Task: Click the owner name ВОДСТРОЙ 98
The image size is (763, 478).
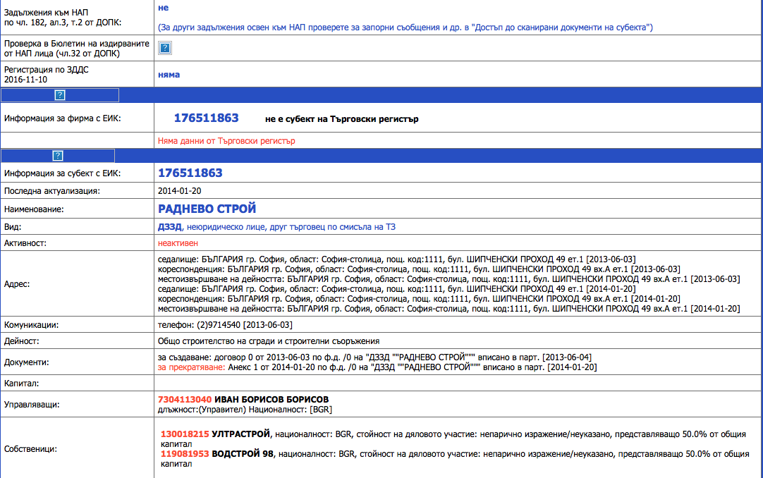Action: [243, 454]
